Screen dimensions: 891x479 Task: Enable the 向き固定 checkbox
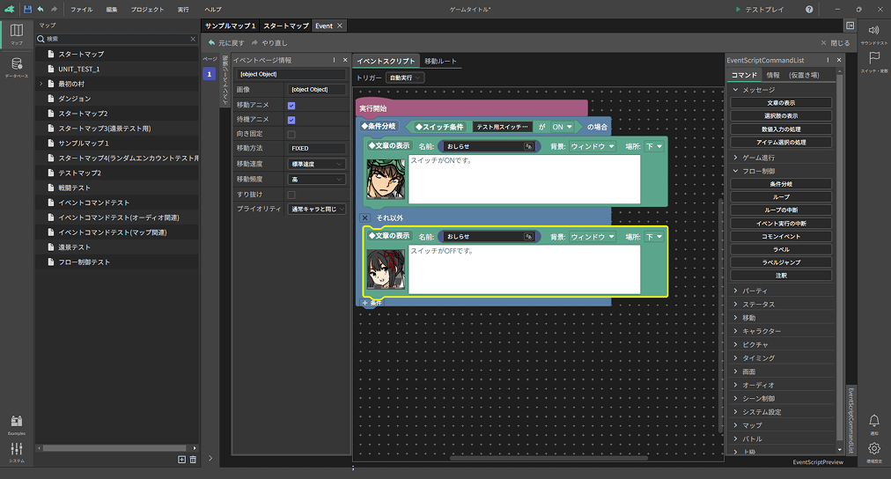pyautogui.click(x=291, y=135)
